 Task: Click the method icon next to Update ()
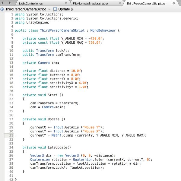(55, 9)
